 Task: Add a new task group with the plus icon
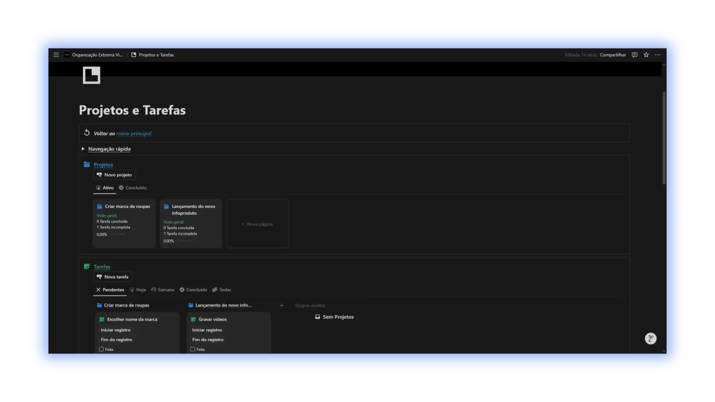click(282, 305)
